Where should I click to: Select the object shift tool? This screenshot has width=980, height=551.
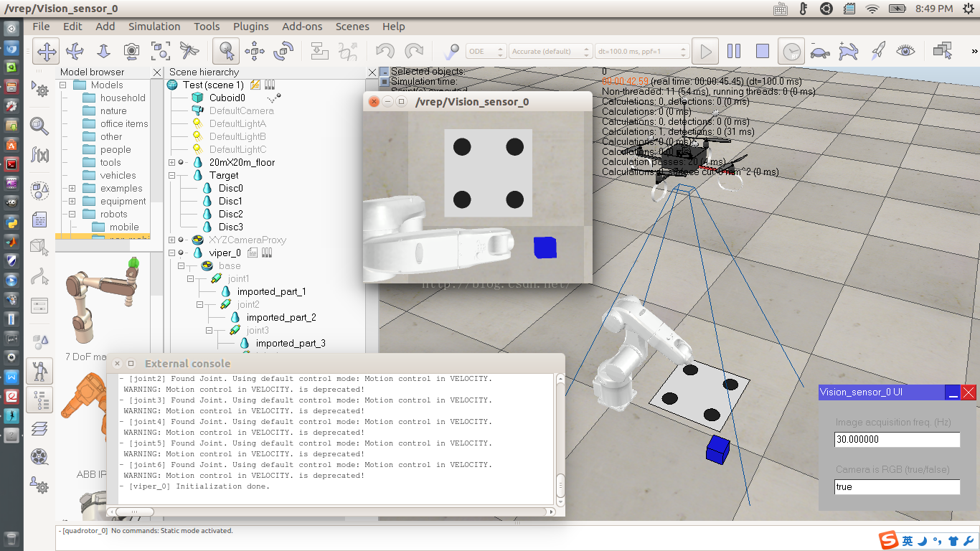click(255, 51)
